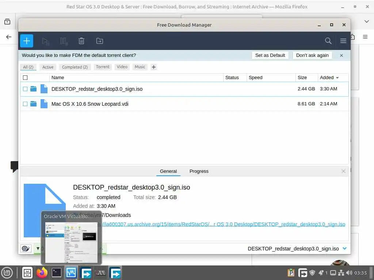Click file icon of Mac OS X vdi row

tap(44, 104)
